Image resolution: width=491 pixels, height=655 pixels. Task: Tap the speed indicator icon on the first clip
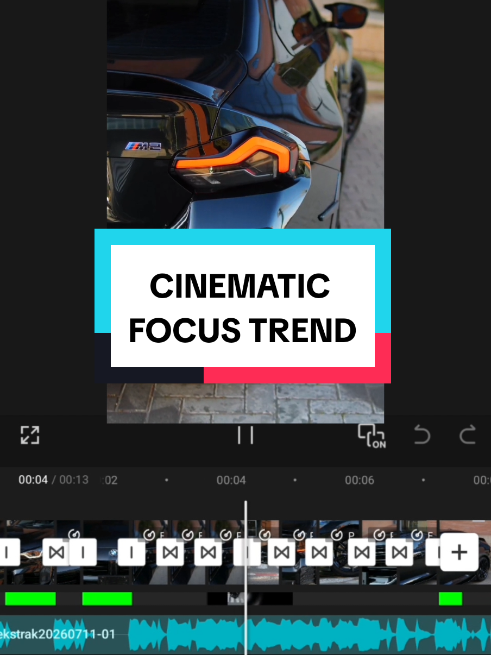74,535
